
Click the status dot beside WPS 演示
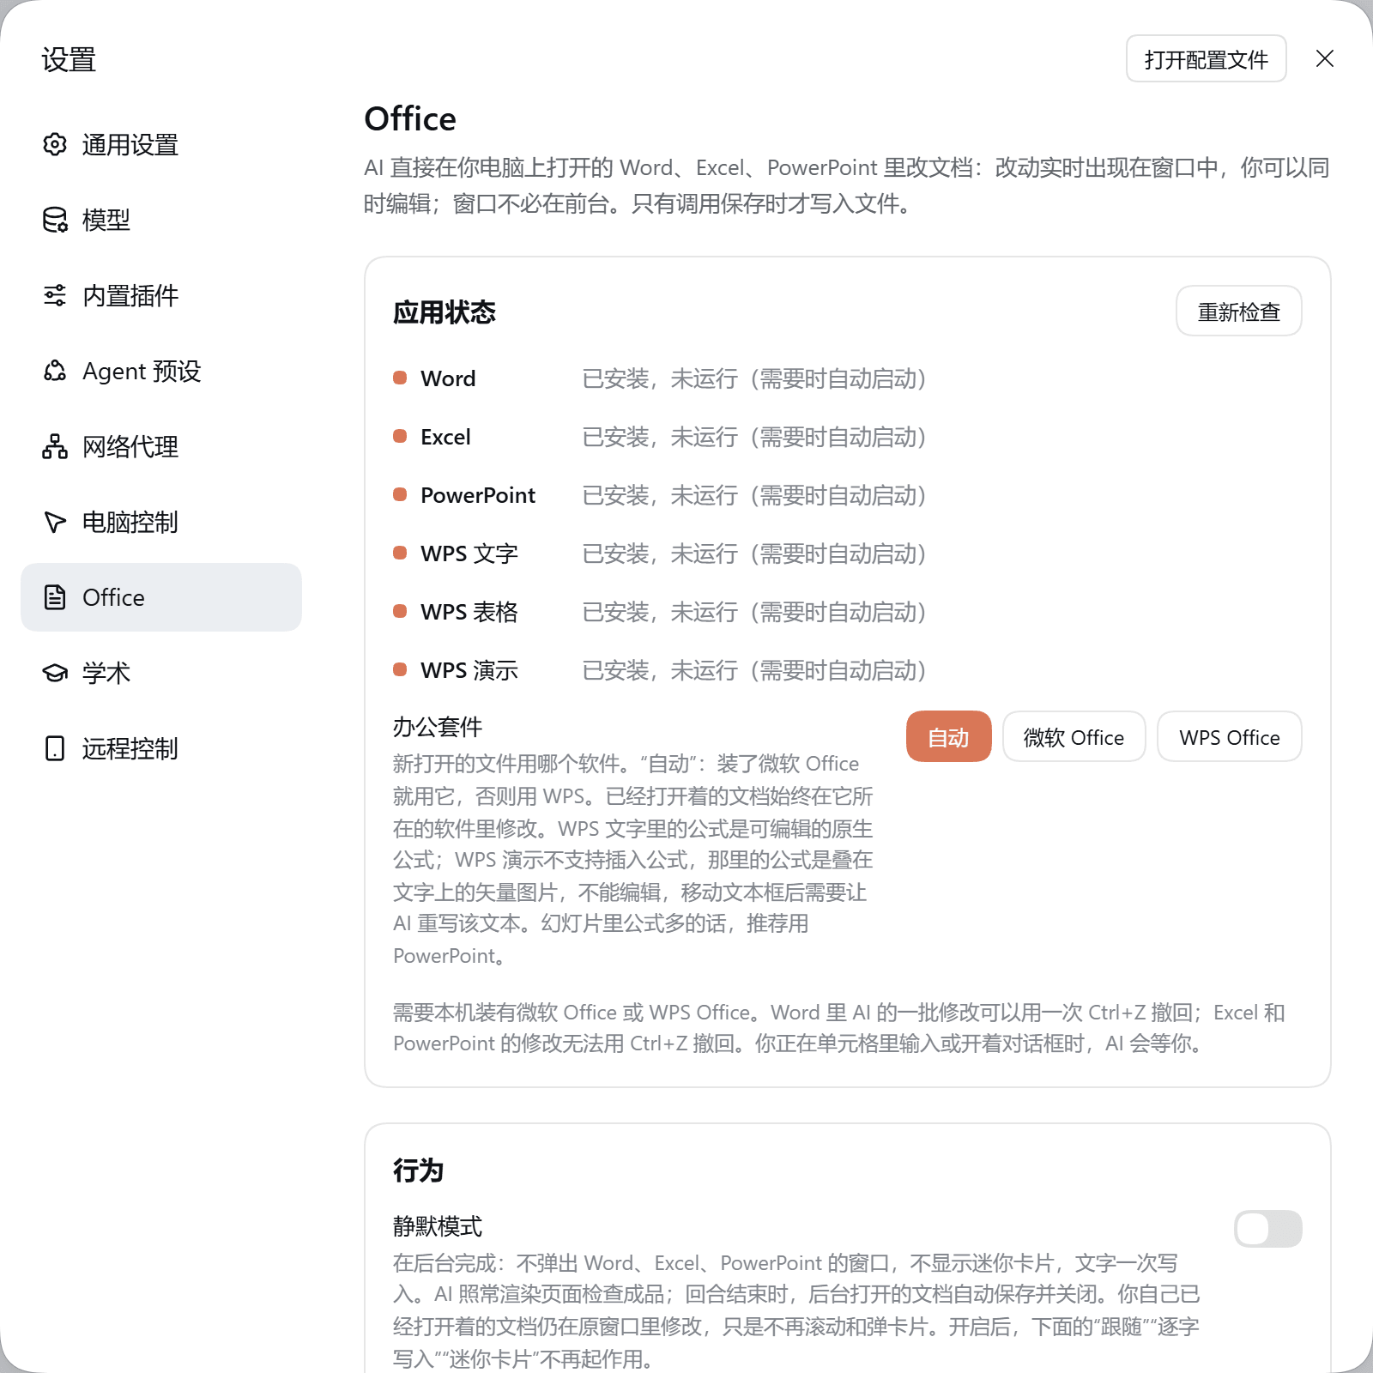tap(400, 669)
